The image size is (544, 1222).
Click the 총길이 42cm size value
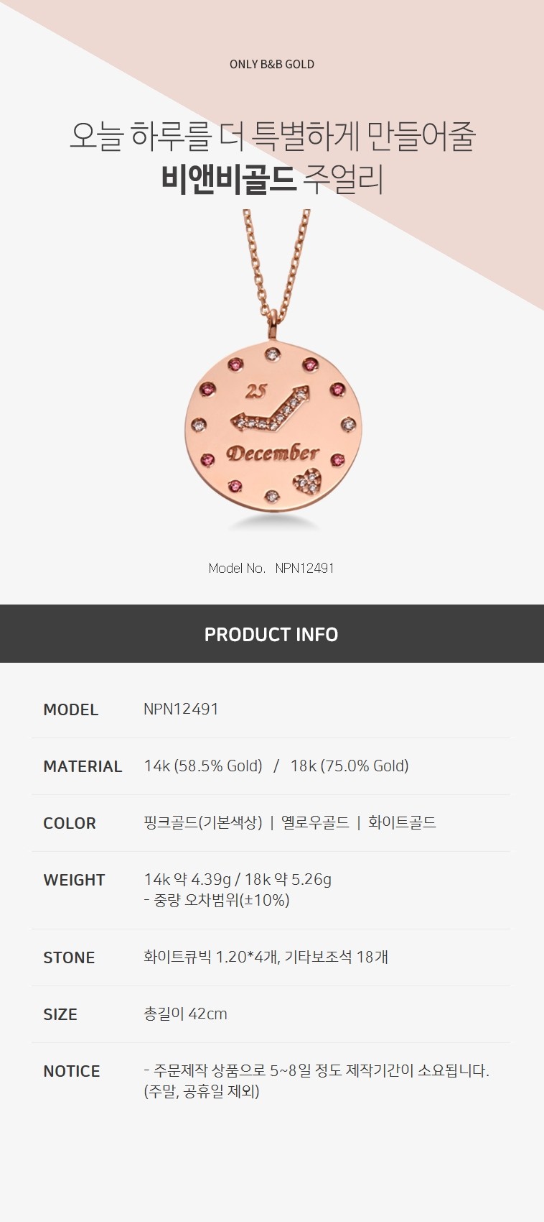point(185,1014)
